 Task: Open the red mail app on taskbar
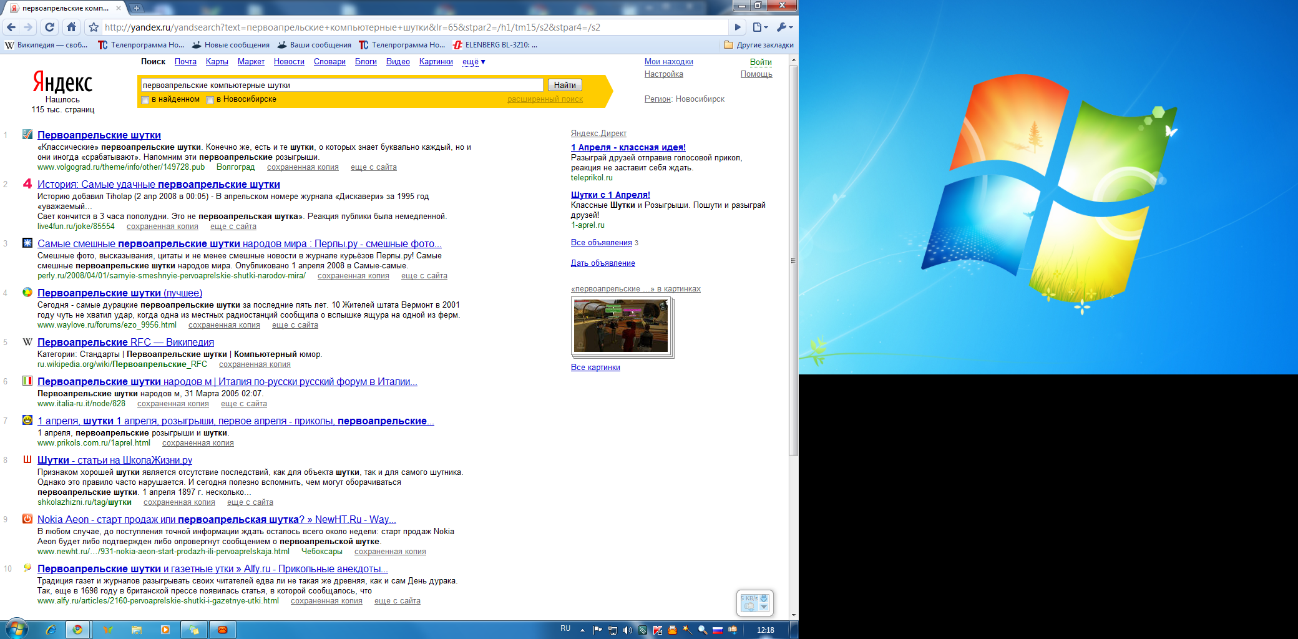coord(222,630)
